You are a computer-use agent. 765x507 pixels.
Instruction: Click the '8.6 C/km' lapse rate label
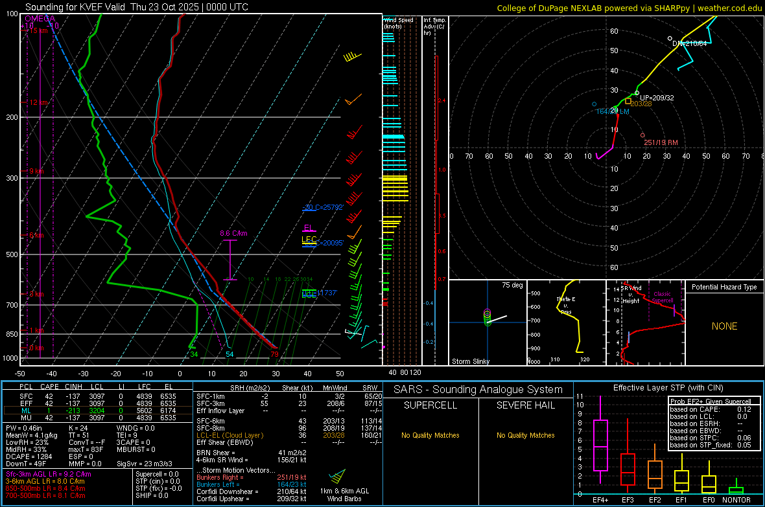click(x=233, y=233)
